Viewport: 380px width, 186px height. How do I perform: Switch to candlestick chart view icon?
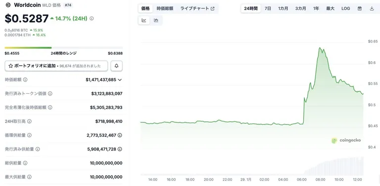pos(156,21)
